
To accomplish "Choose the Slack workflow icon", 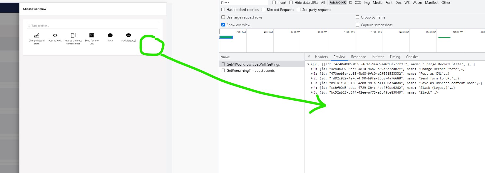I will 110,36.
